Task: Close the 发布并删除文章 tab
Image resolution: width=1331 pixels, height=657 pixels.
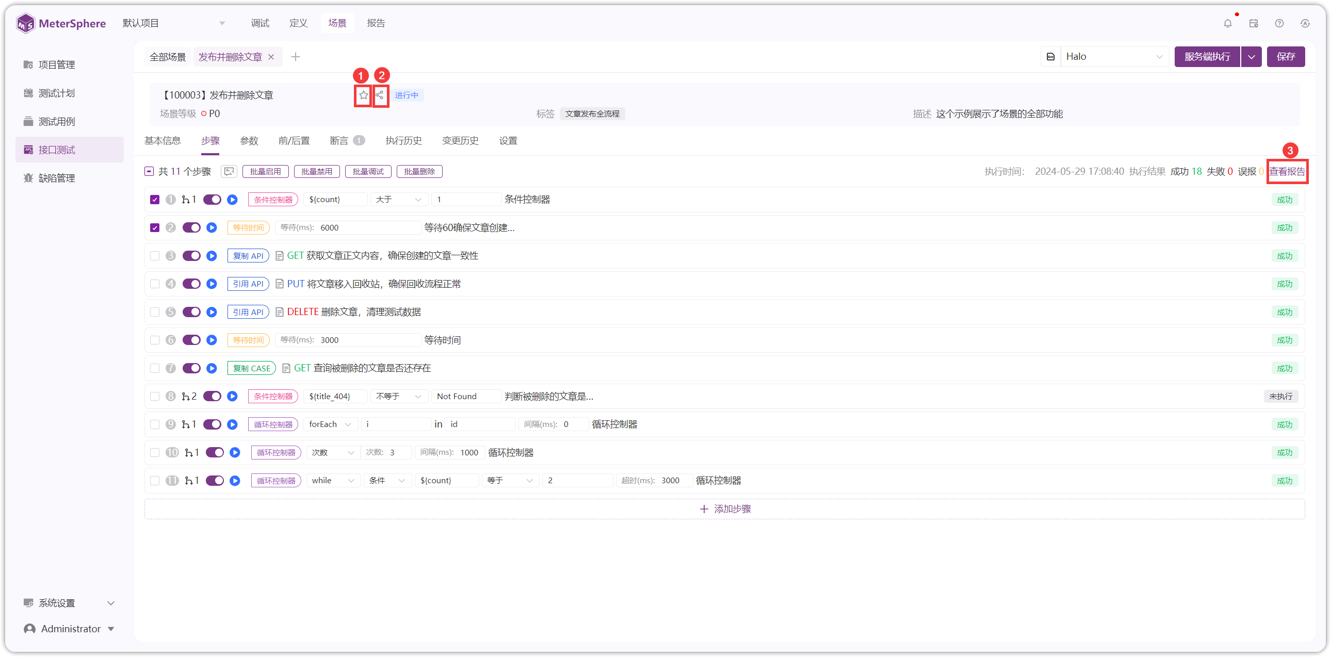Action: coord(271,57)
